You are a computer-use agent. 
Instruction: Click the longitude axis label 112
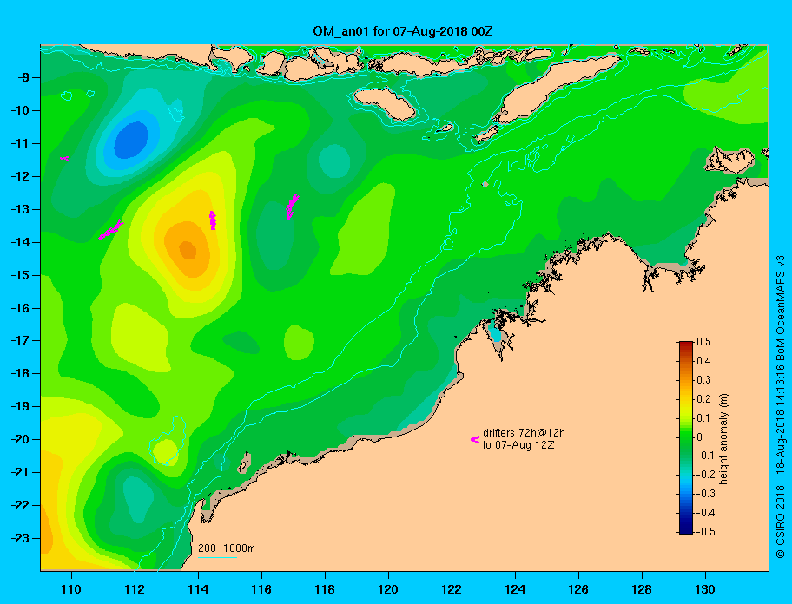[x=135, y=589]
